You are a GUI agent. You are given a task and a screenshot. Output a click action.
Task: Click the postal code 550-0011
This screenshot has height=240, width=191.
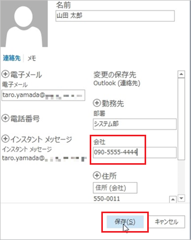tap(107, 198)
